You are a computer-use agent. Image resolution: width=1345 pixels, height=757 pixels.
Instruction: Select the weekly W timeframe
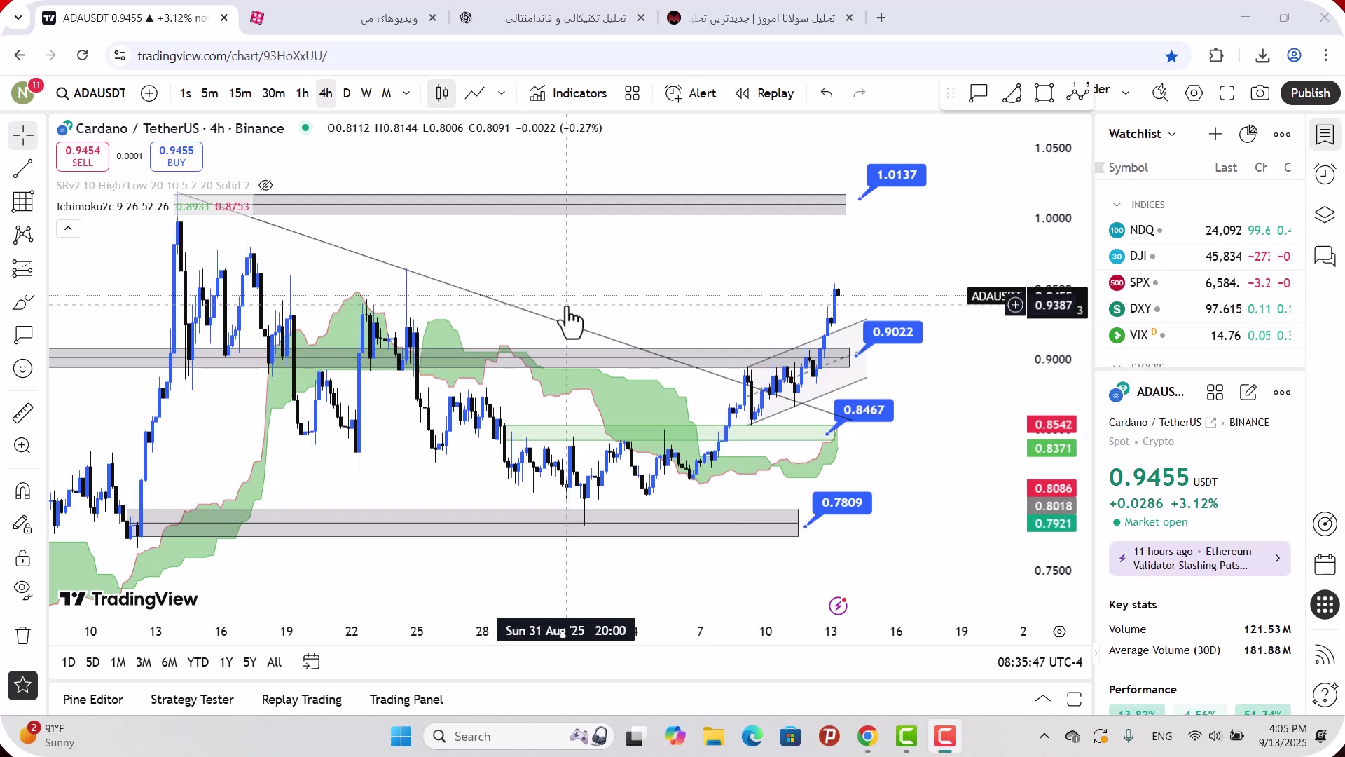click(x=366, y=93)
